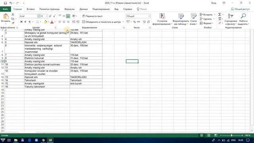The height and width of the screenshot is (143, 254).
Task: Click the Общий доступ share button
Action: point(240,9)
